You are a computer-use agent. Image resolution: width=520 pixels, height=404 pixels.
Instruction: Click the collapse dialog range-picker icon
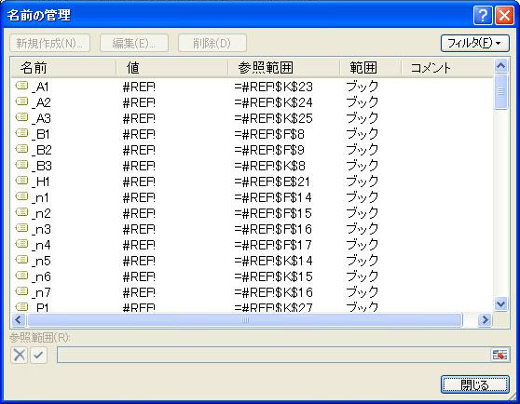click(499, 355)
